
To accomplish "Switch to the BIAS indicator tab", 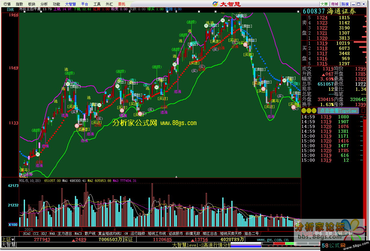I will point(27,233).
